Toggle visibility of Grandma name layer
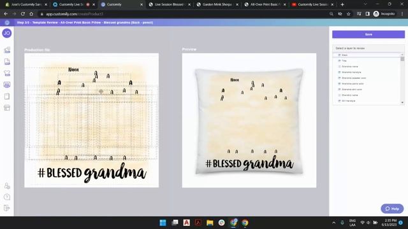The width and height of the screenshot is (408, 229). pyautogui.click(x=339, y=66)
